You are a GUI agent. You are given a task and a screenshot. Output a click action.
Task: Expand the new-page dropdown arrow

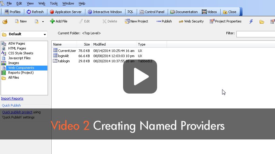[x=43, y=22]
